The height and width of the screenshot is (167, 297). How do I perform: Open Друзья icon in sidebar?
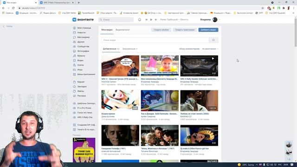(x=74, y=42)
